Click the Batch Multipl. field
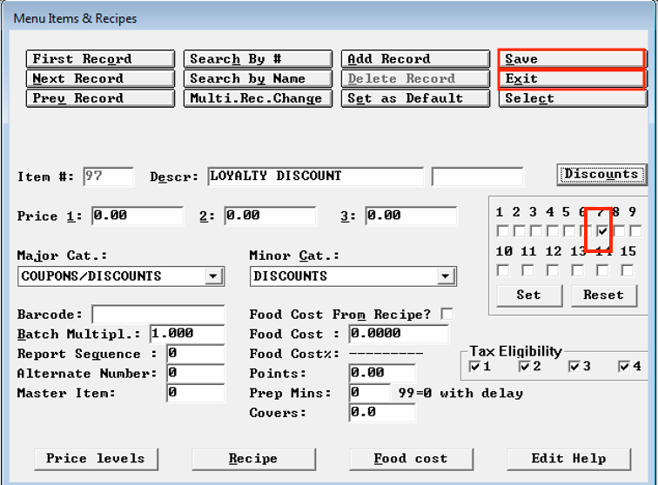The image size is (658, 485). coord(187,334)
